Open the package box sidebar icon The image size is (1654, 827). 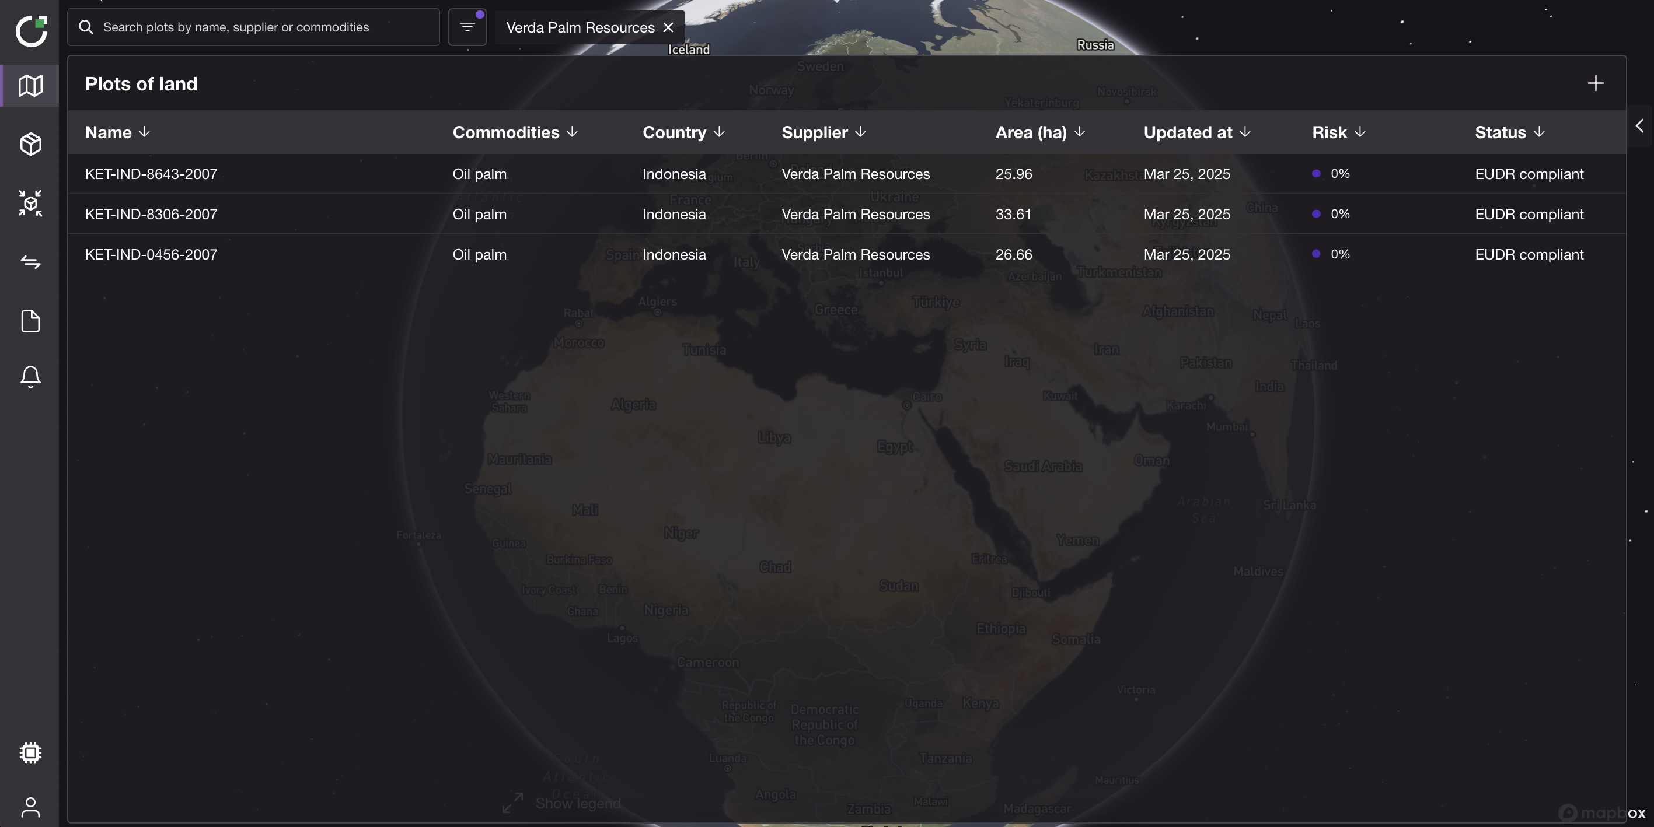pyautogui.click(x=30, y=143)
